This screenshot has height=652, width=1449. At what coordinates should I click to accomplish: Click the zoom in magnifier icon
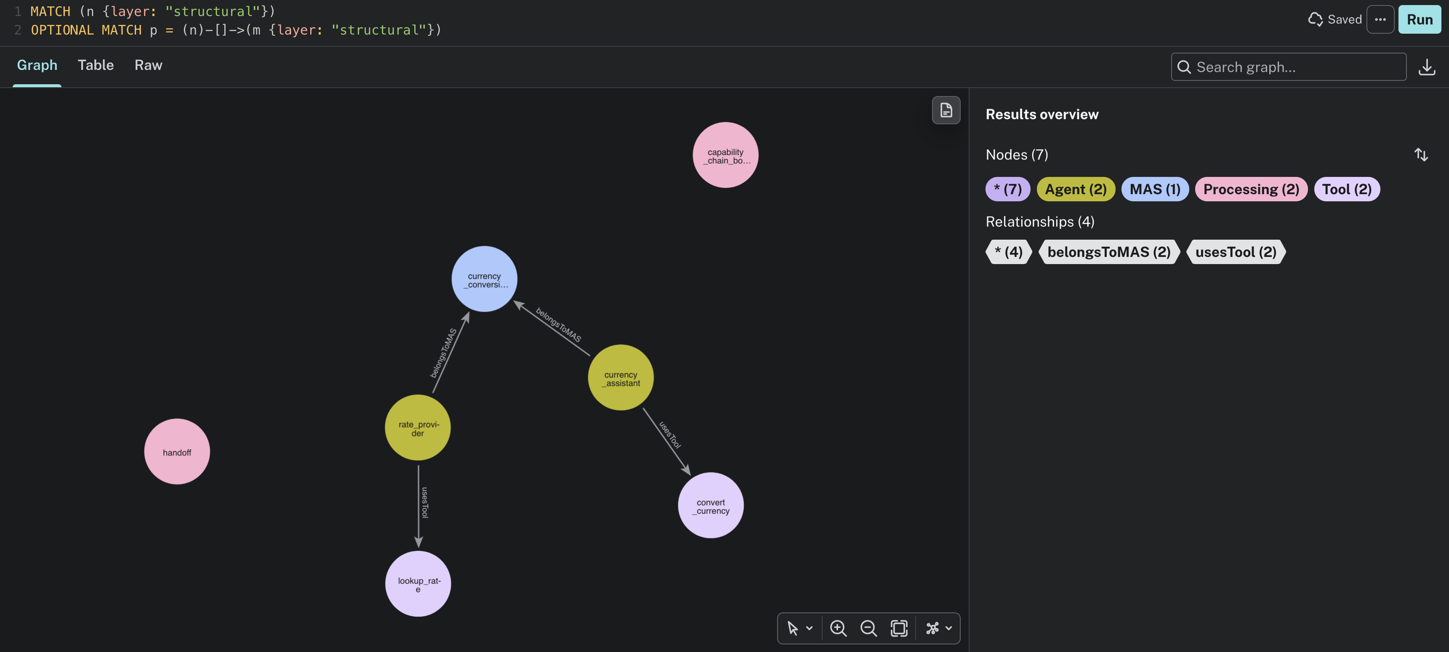click(838, 628)
